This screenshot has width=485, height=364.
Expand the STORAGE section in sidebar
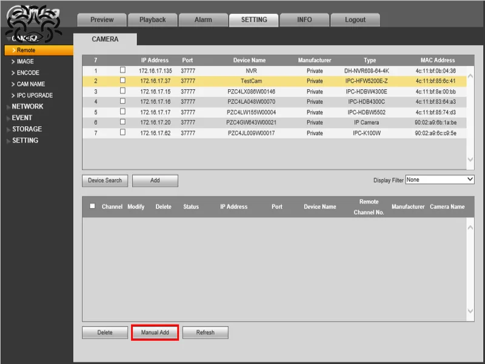(x=26, y=129)
